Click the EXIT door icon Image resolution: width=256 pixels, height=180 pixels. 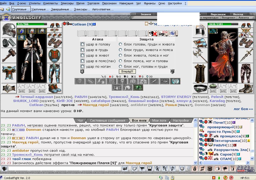point(233,168)
